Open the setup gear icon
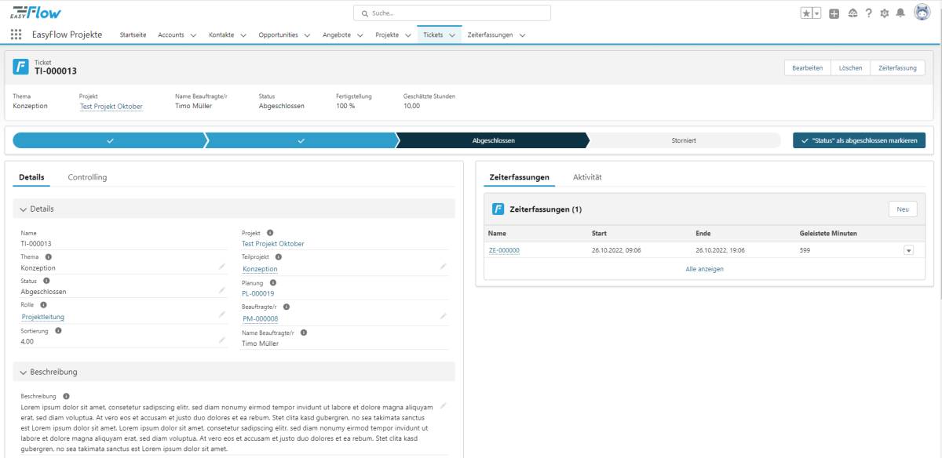The height and width of the screenshot is (458, 942). [885, 13]
